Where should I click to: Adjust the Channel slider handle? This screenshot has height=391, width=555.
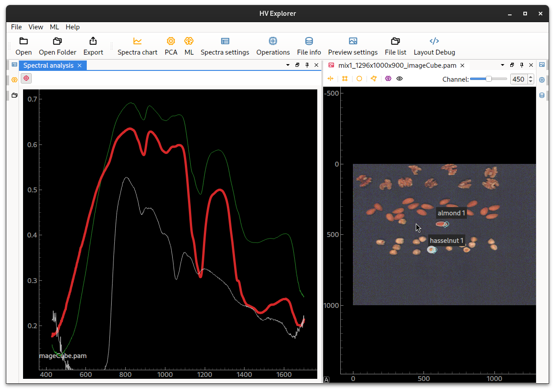point(489,79)
